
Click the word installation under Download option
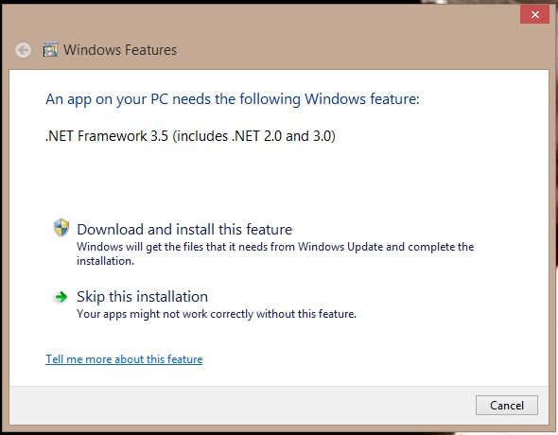click(x=105, y=261)
